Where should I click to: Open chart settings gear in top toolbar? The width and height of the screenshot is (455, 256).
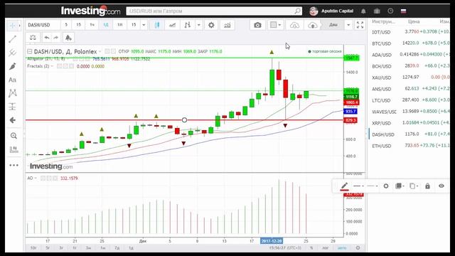(x=211, y=25)
